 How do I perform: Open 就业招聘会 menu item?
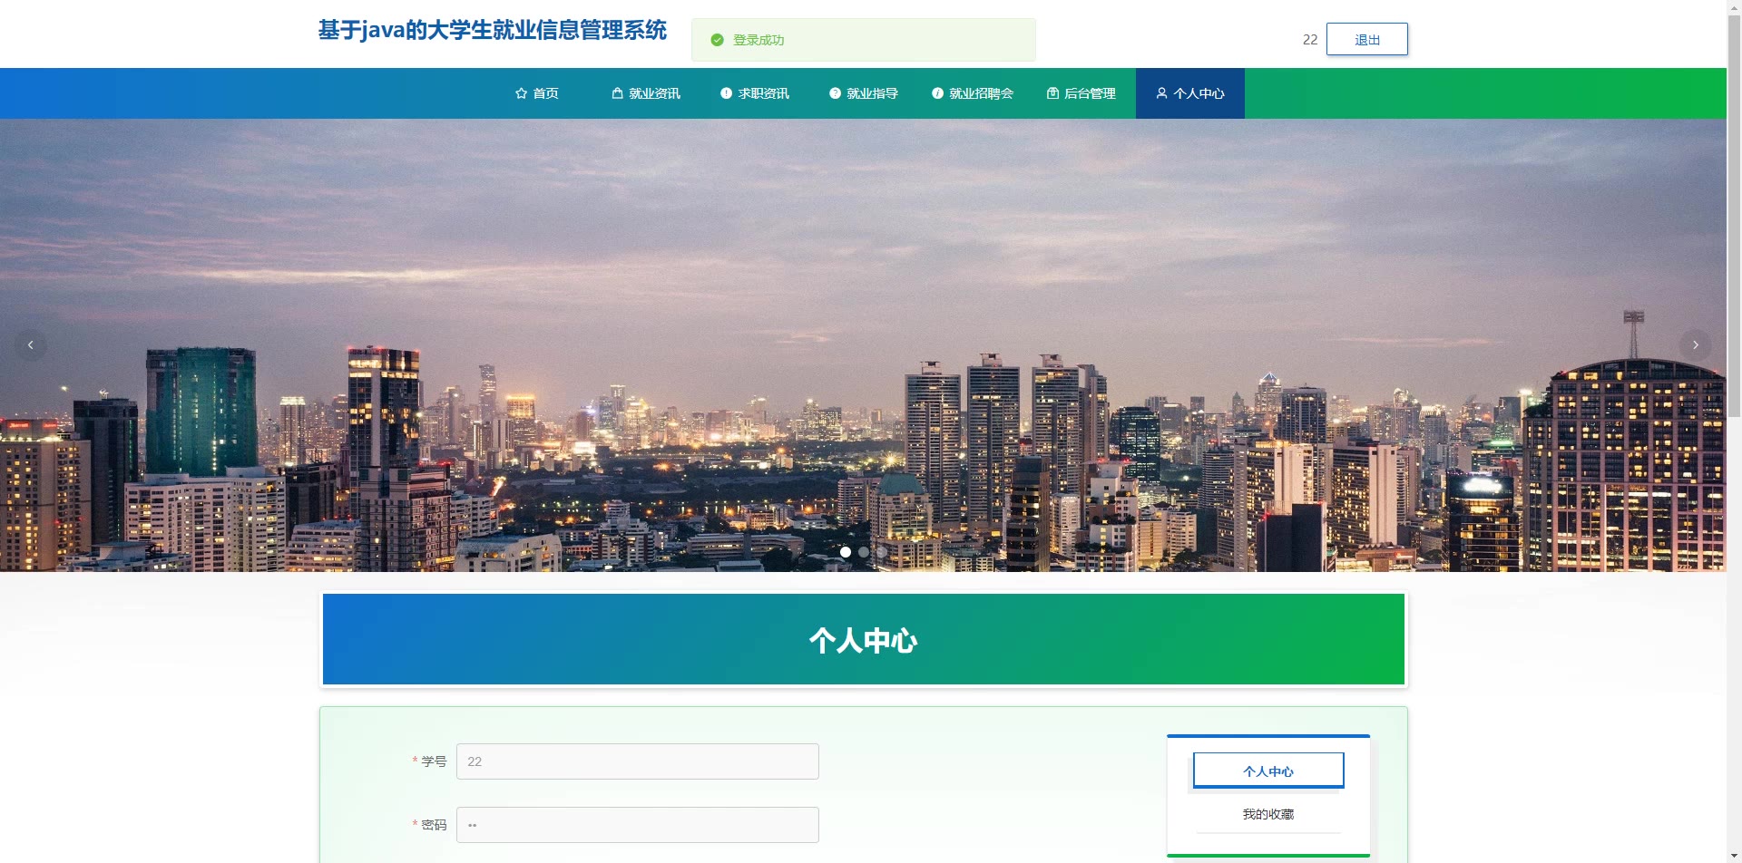click(x=973, y=93)
